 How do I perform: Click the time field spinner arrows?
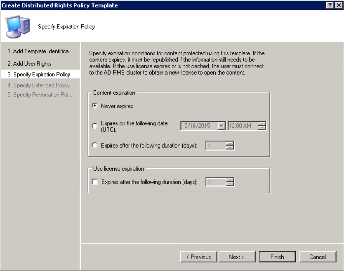[x=262, y=126]
